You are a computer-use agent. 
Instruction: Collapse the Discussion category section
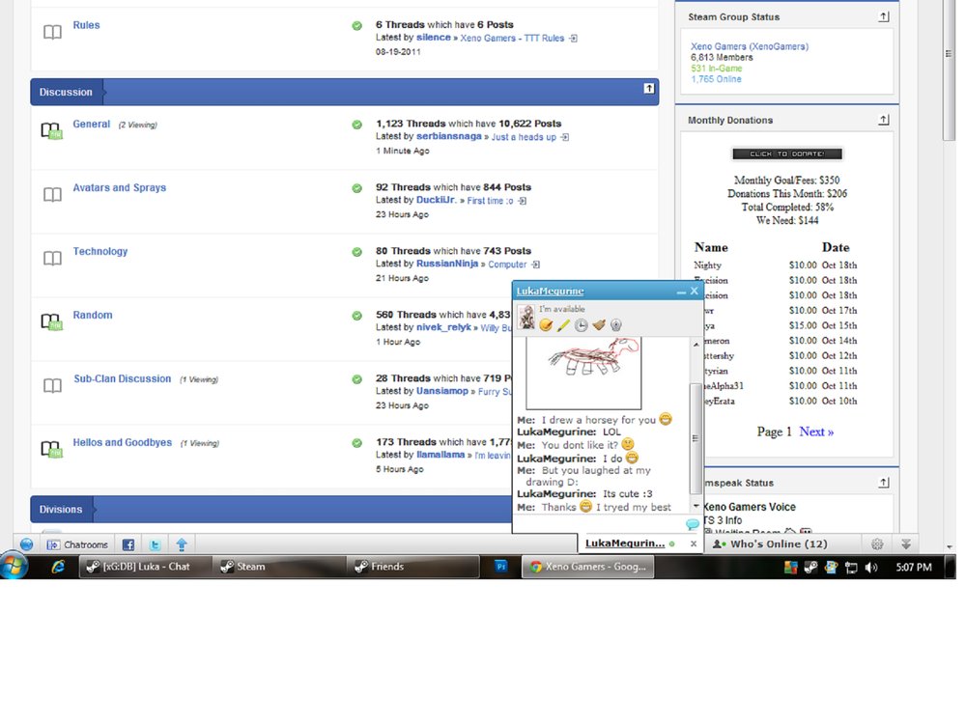click(649, 89)
